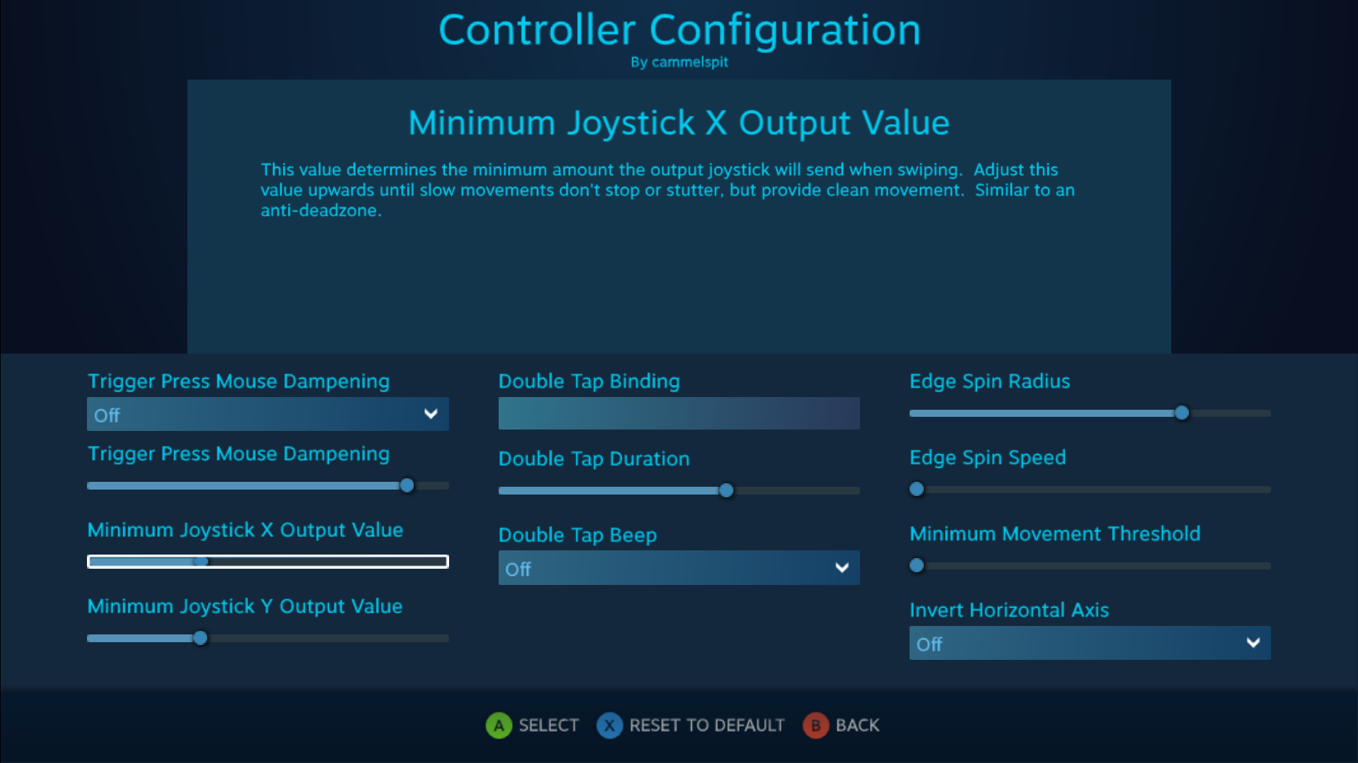The width and height of the screenshot is (1358, 763).
Task: Open the Invert Horizontal Axis dropdown
Action: pyautogui.click(x=1089, y=644)
